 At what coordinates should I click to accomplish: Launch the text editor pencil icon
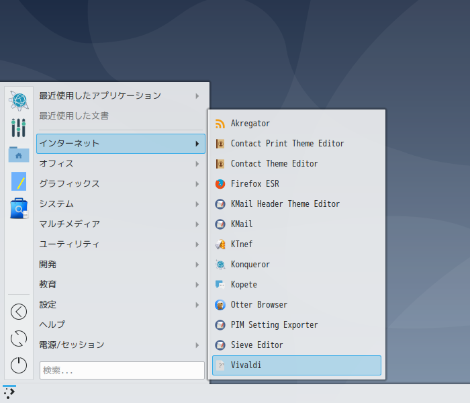(19, 181)
